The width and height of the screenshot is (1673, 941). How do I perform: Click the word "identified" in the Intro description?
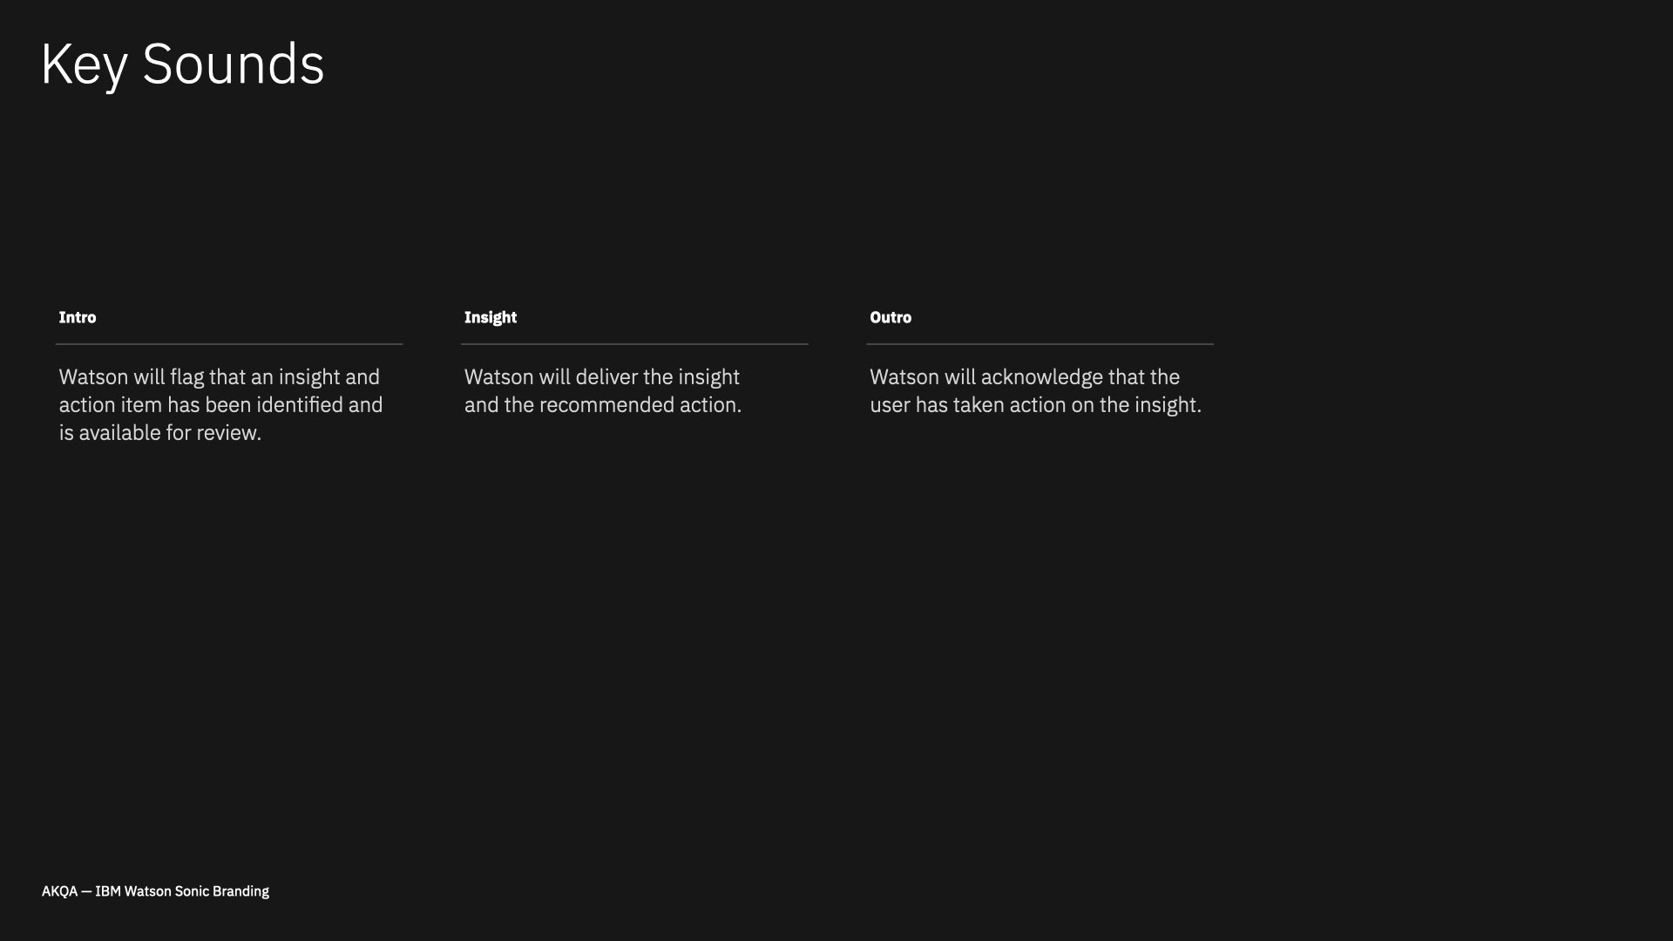(x=300, y=405)
